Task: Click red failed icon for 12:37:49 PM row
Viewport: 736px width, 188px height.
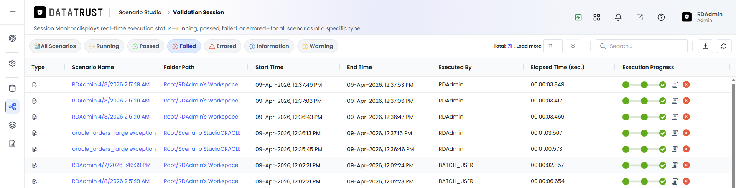Action: (687, 85)
